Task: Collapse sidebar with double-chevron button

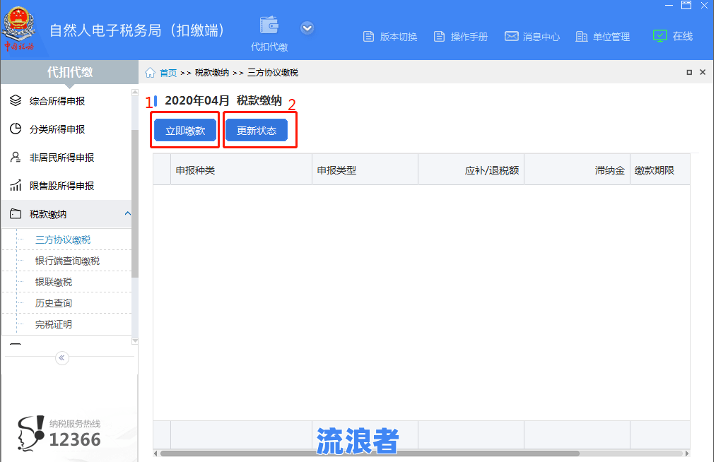Action: point(62,358)
